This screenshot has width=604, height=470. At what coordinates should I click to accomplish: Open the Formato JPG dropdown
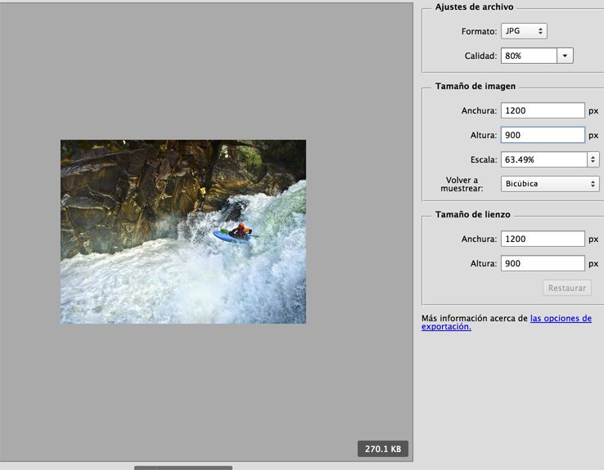(x=524, y=31)
